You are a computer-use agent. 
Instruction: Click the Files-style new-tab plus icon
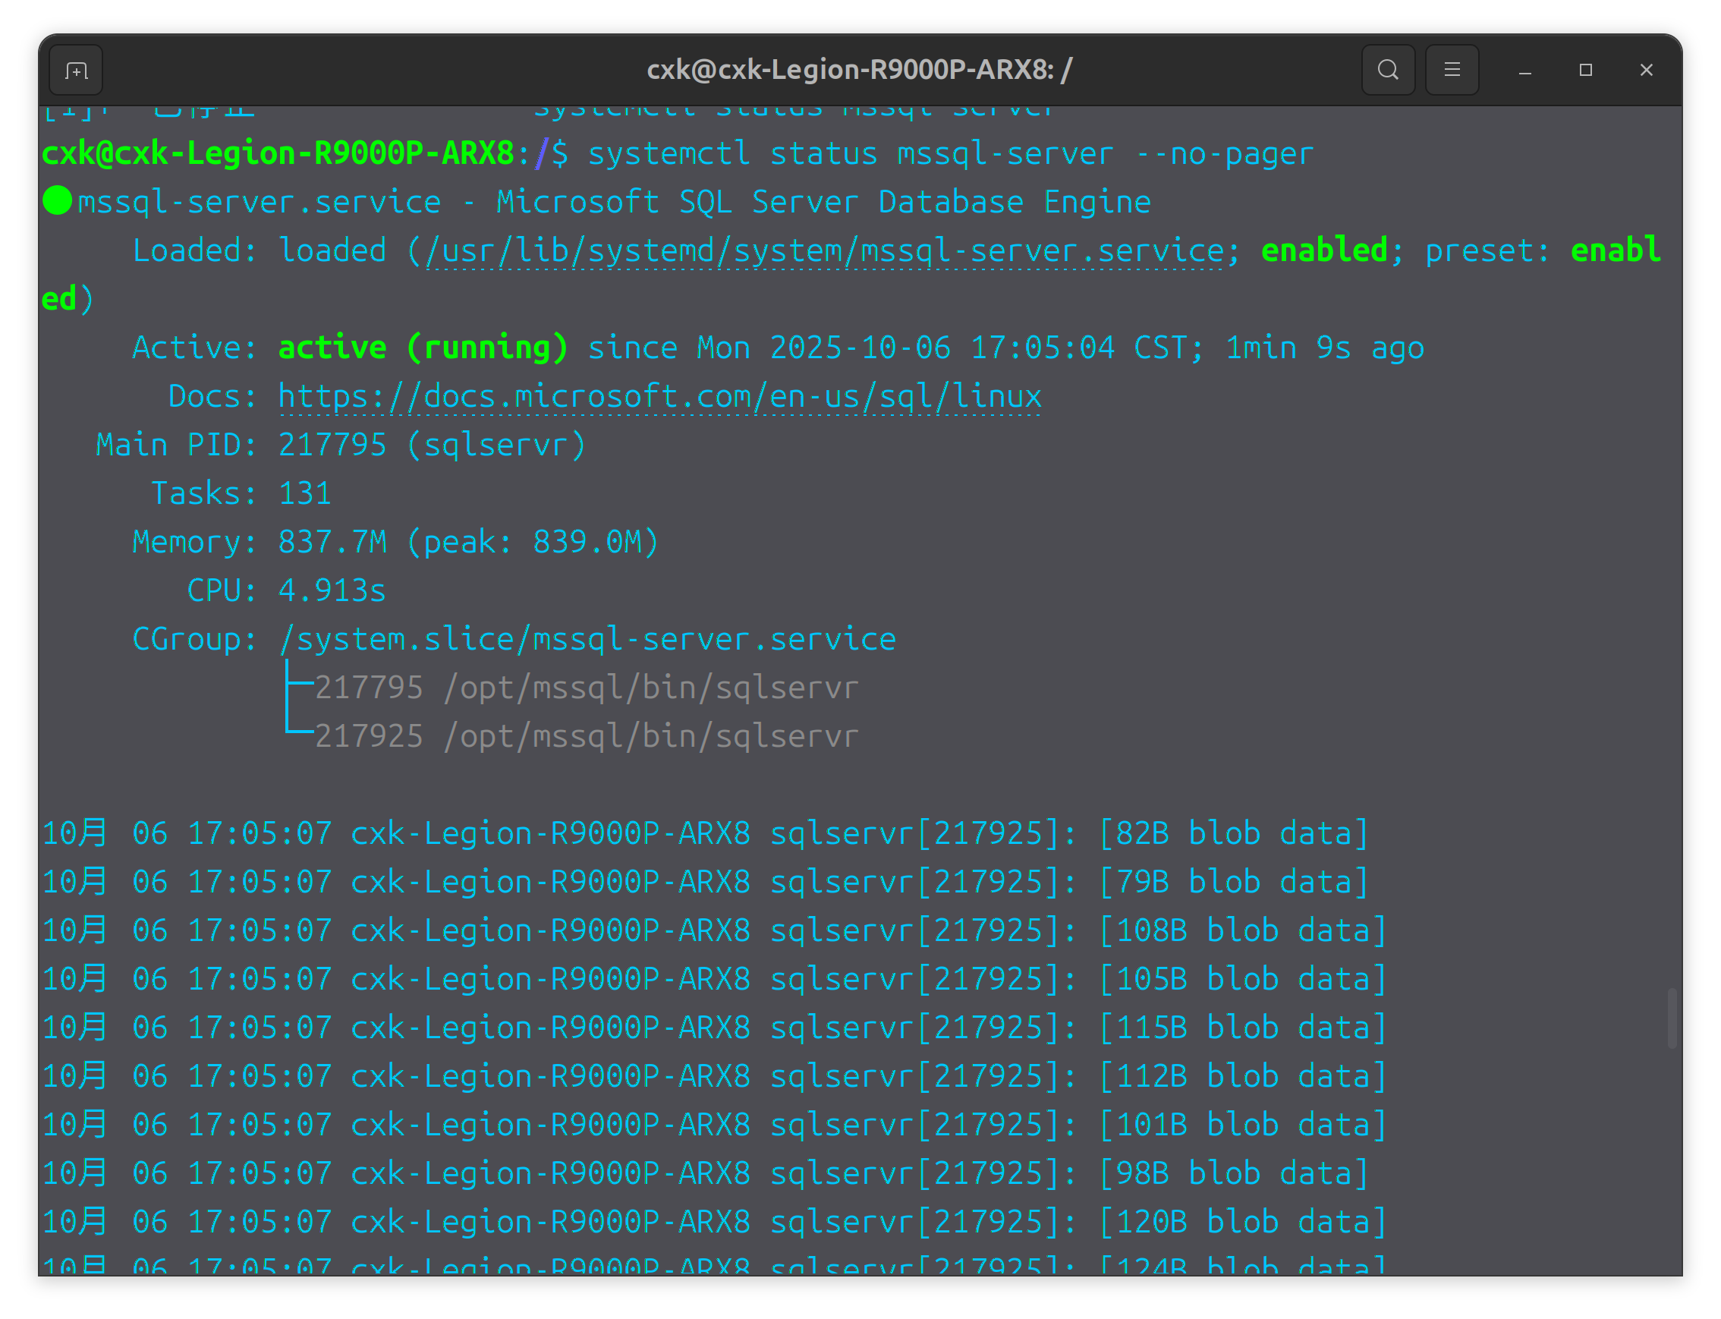click(75, 70)
